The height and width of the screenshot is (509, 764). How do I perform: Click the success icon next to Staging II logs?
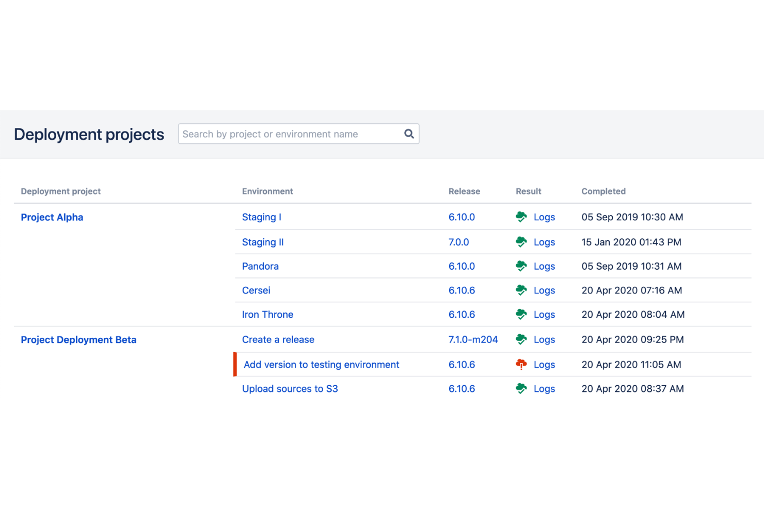pos(521,241)
